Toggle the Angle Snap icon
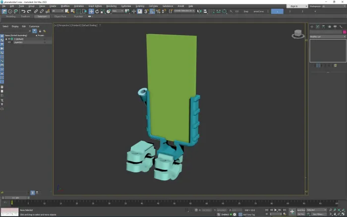The image size is (347, 217). 152,11
